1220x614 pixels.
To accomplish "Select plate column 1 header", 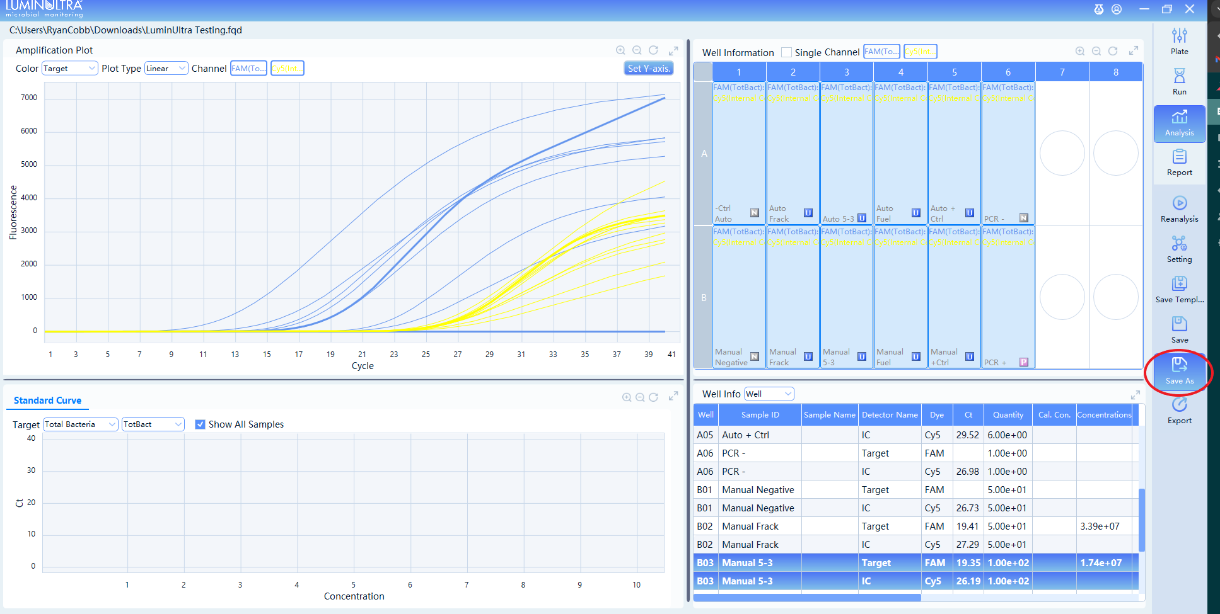I will [x=739, y=72].
